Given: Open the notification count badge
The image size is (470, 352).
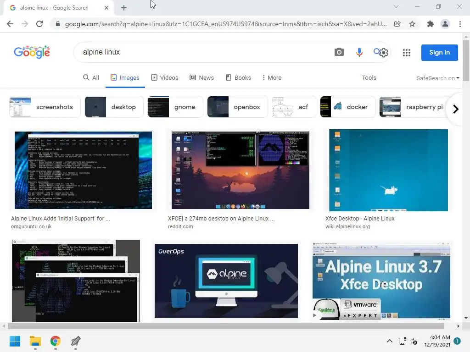Looking at the screenshot, I should coord(457,341).
